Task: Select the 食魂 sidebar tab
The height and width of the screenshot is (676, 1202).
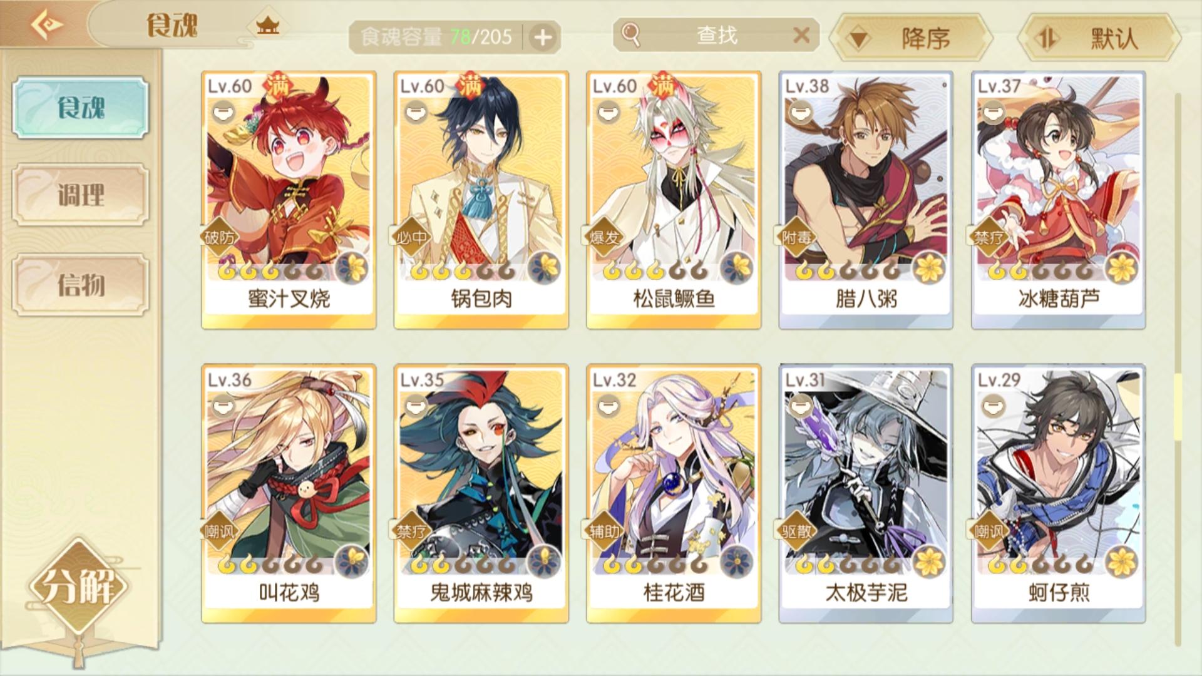Action: click(81, 108)
